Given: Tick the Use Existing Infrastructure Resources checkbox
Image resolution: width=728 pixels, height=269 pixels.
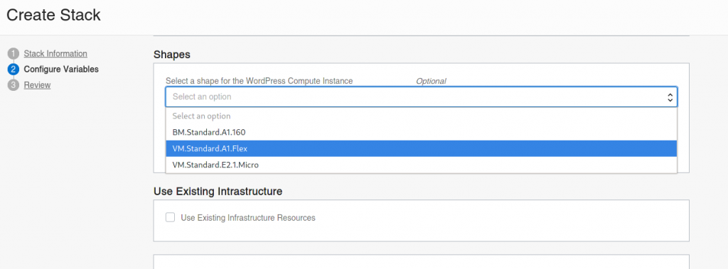Looking at the screenshot, I should 171,217.
